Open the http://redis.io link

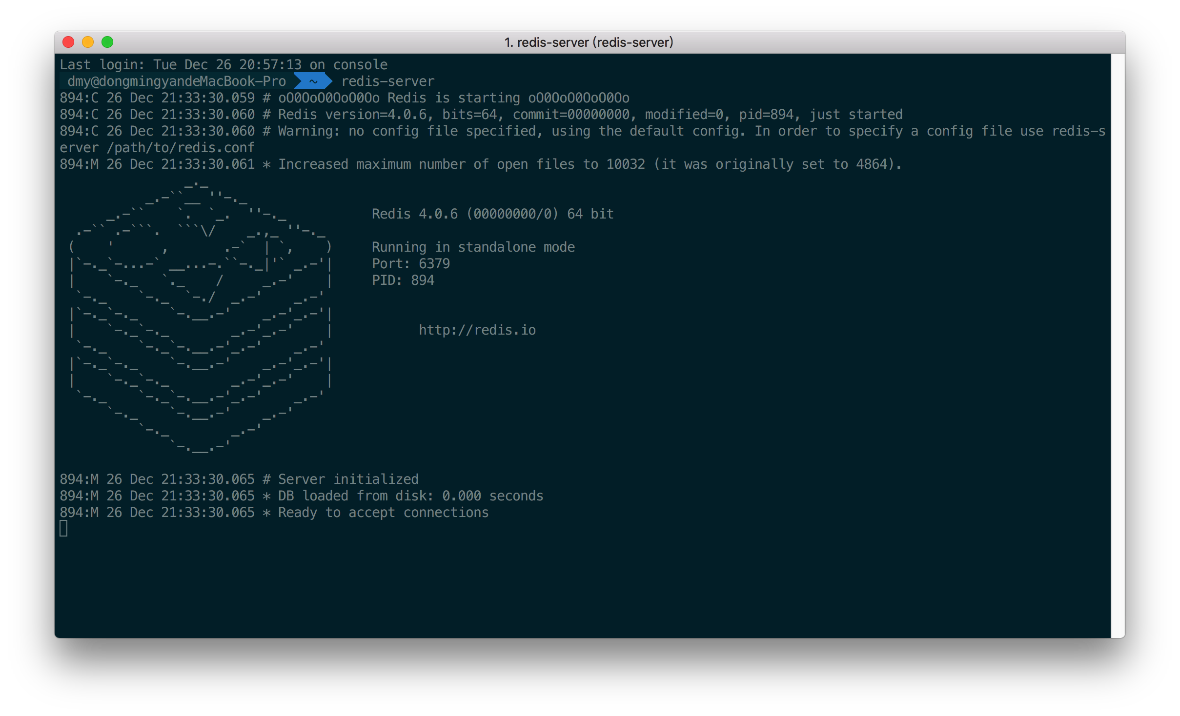coord(477,330)
